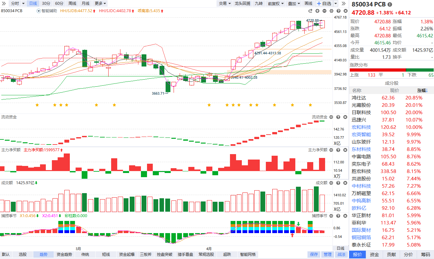Open settings gear for the 主力净买额 indicator
Screen dimensions: 434x259
331,150
